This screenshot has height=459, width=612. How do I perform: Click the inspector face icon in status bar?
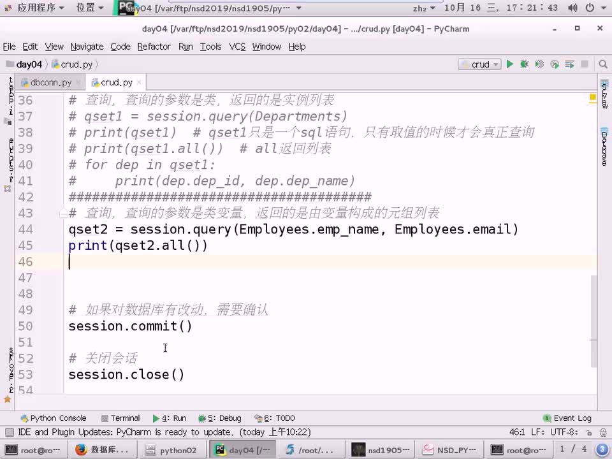tap(604, 432)
